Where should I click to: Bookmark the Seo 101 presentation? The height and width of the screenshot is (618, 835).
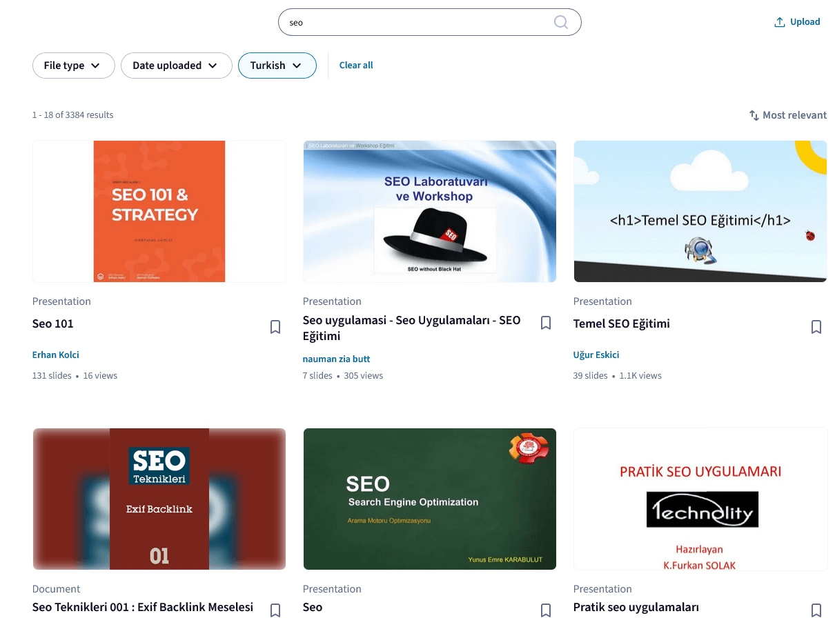pyautogui.click(x=275, y=326)
